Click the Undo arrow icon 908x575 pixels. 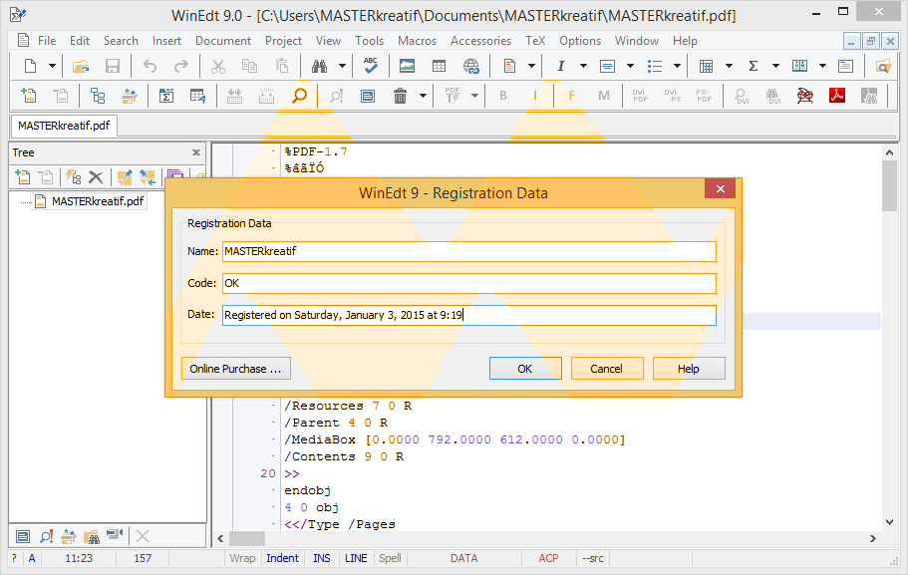tap(150, 66)
